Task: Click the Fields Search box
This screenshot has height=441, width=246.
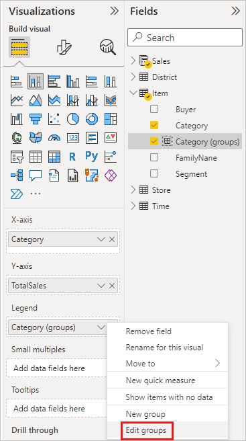Action: coord(185,37)
